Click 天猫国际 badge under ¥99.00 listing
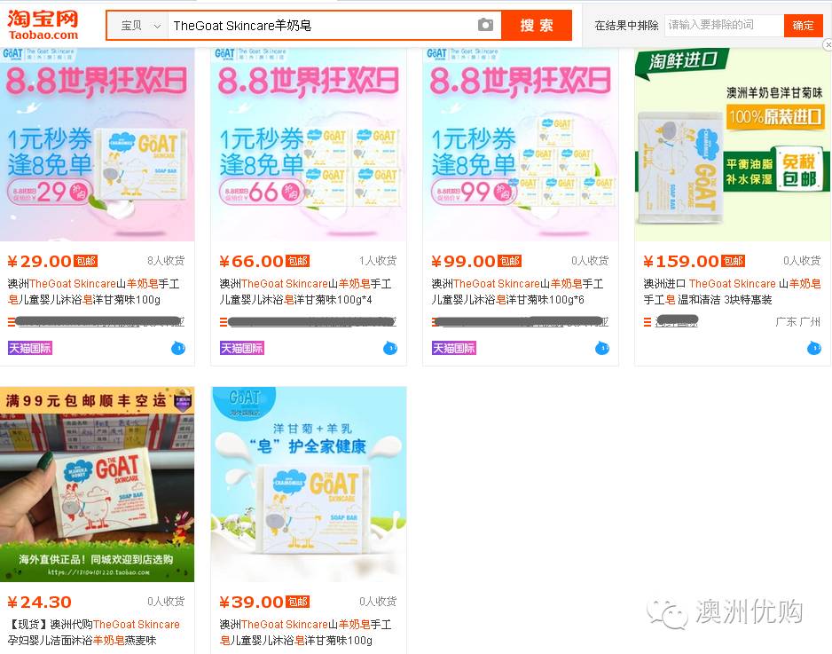The height and width of the screenshot is (654, 832). [x=453, y=348]
